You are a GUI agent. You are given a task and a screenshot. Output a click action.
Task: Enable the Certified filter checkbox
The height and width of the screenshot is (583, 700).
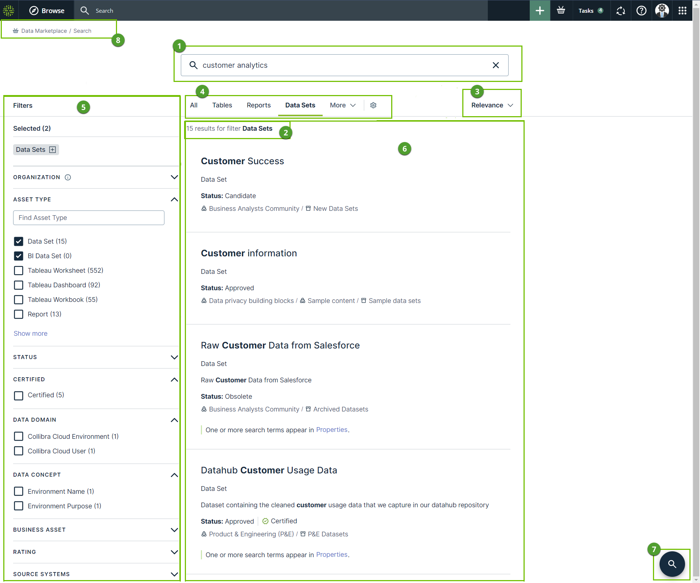[19, 395]
